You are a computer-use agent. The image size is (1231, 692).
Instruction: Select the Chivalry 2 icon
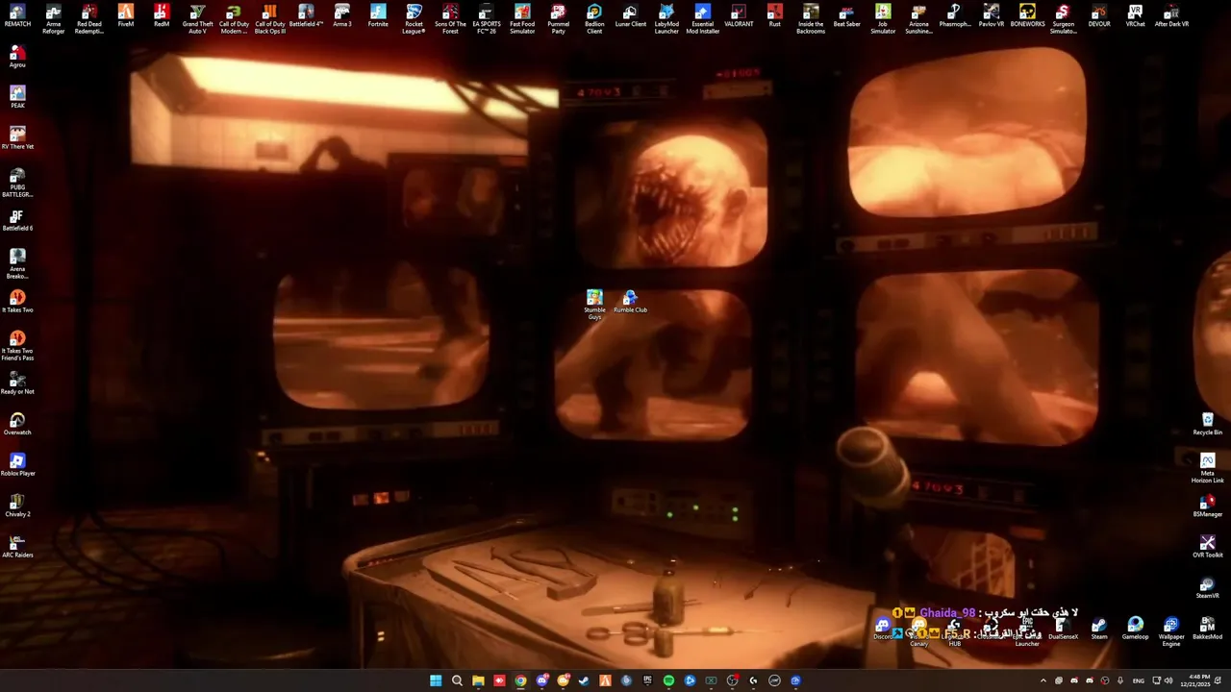[x=17, y=506]
